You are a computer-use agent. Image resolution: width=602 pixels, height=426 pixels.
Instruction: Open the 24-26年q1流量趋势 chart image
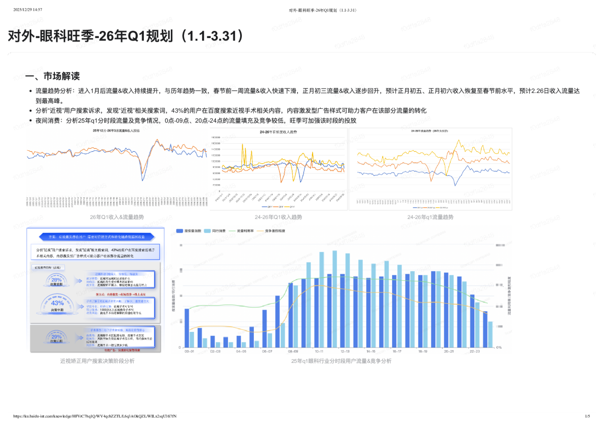pyautogui.click(x=430, y=169)
